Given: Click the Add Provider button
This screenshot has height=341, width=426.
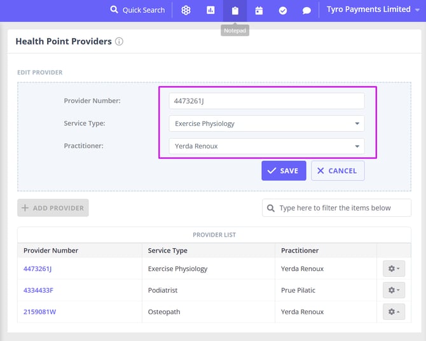Looking at the screenshot, I should click(53, 208).
